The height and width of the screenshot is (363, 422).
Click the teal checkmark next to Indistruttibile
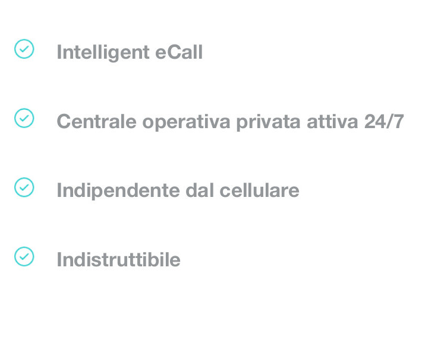point(24,256)
